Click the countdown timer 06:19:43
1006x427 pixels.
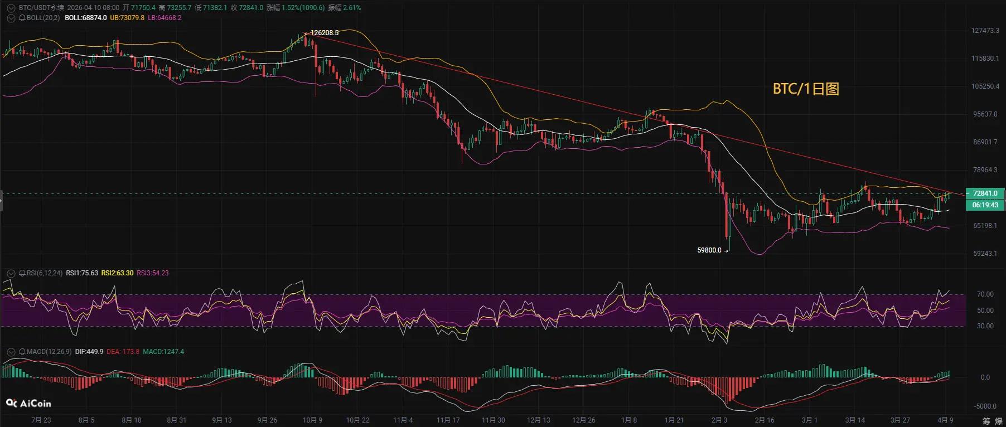(985, 205)
